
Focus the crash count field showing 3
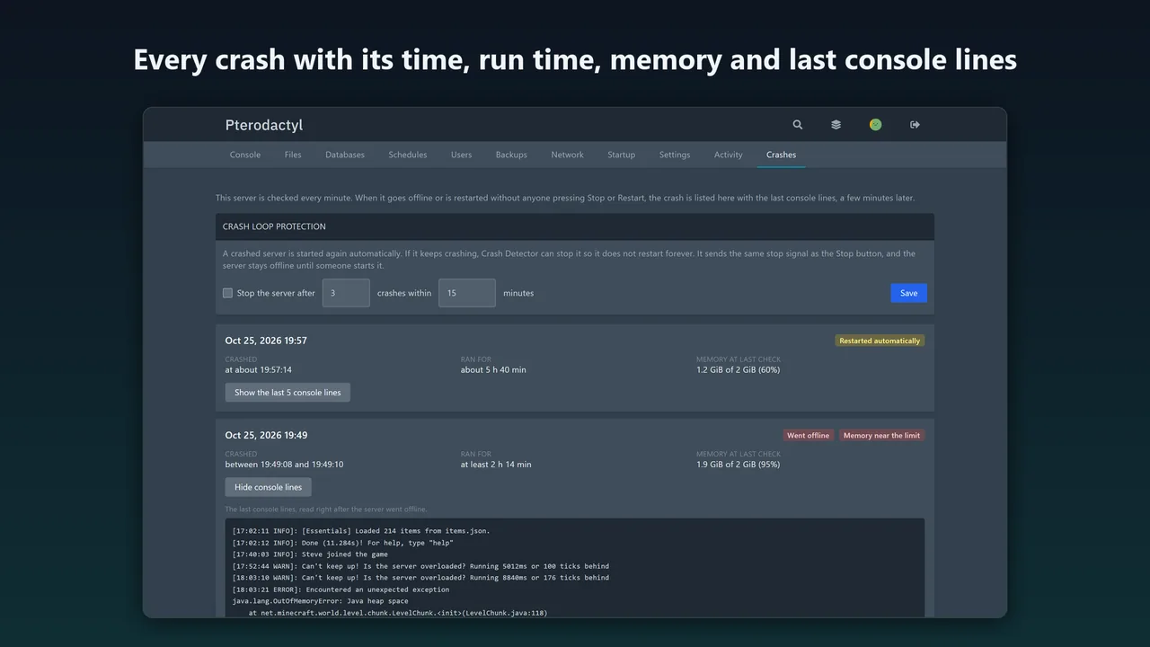(x=346, y=293)
